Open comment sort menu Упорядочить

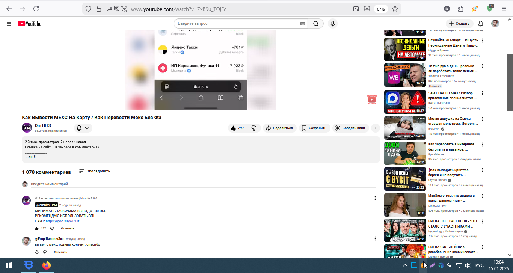(x=95, y=171)
